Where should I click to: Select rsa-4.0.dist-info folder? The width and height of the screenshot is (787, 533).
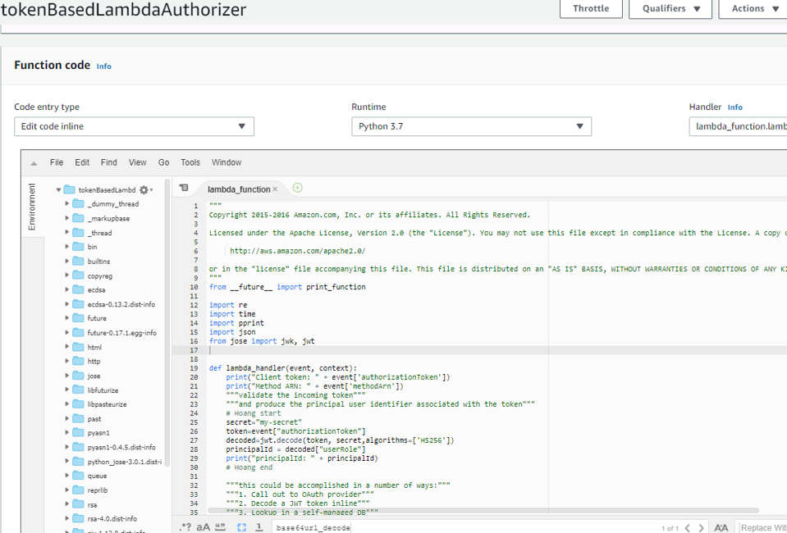click(112, 519)
